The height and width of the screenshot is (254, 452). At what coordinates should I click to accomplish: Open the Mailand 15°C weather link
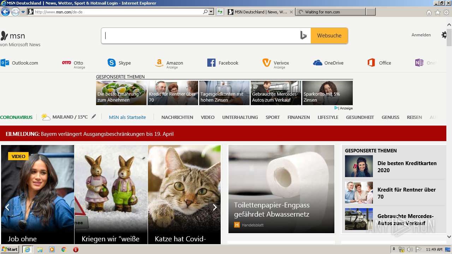(65, 117)
